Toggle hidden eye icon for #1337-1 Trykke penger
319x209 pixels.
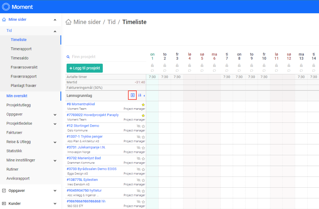[x=139, y=137]
